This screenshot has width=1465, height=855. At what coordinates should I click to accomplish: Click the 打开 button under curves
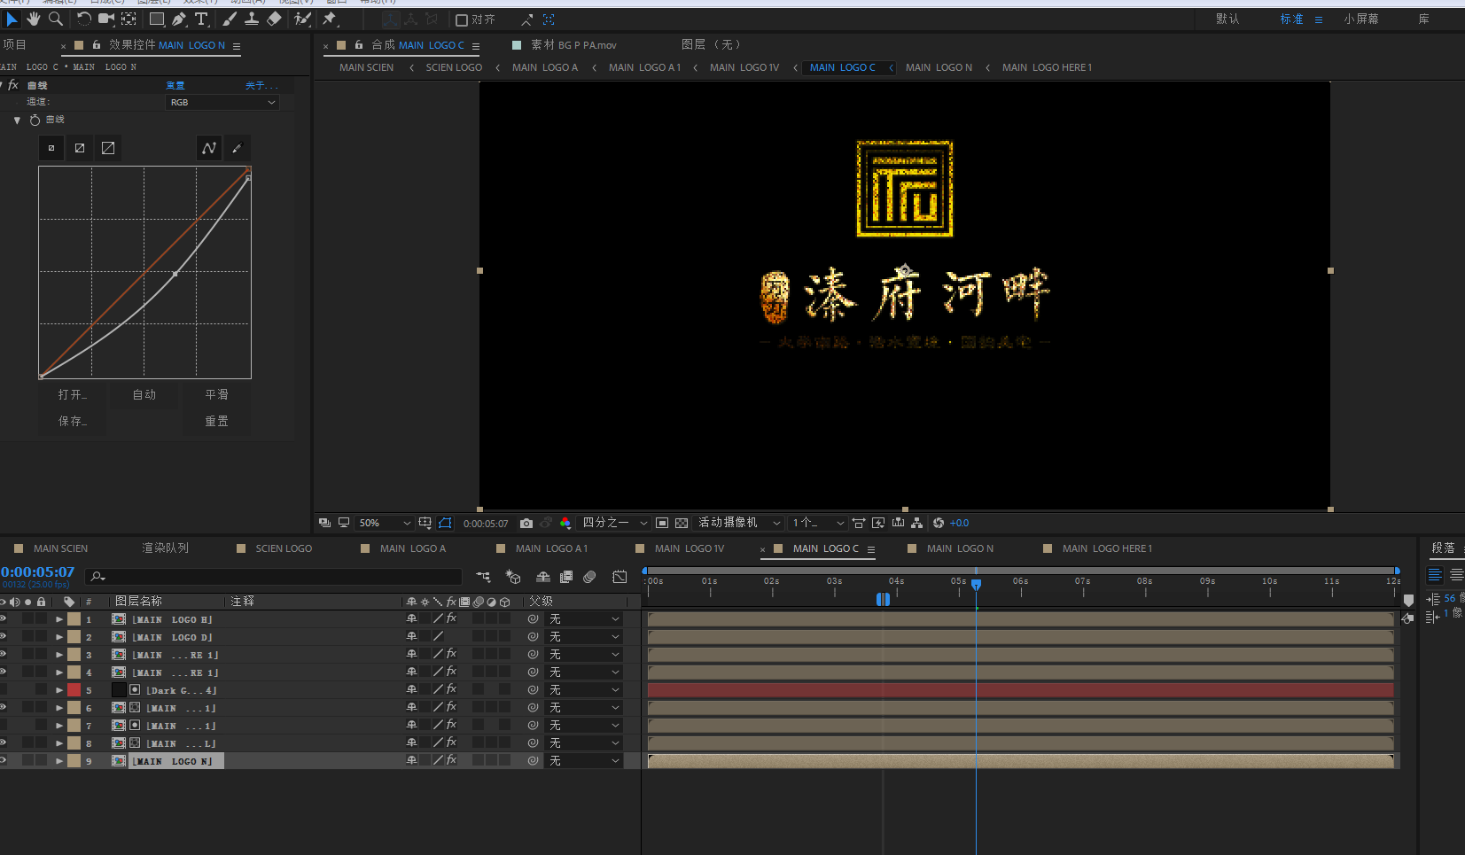(73, 394)
